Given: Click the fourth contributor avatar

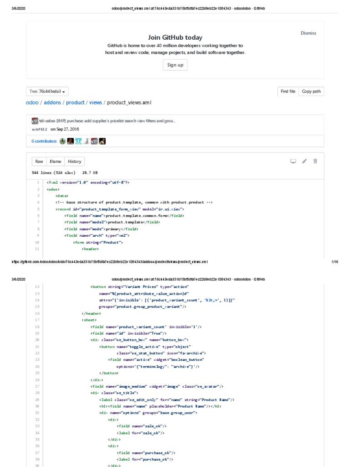Looking at the screenshot, I should tap(87, 141).
